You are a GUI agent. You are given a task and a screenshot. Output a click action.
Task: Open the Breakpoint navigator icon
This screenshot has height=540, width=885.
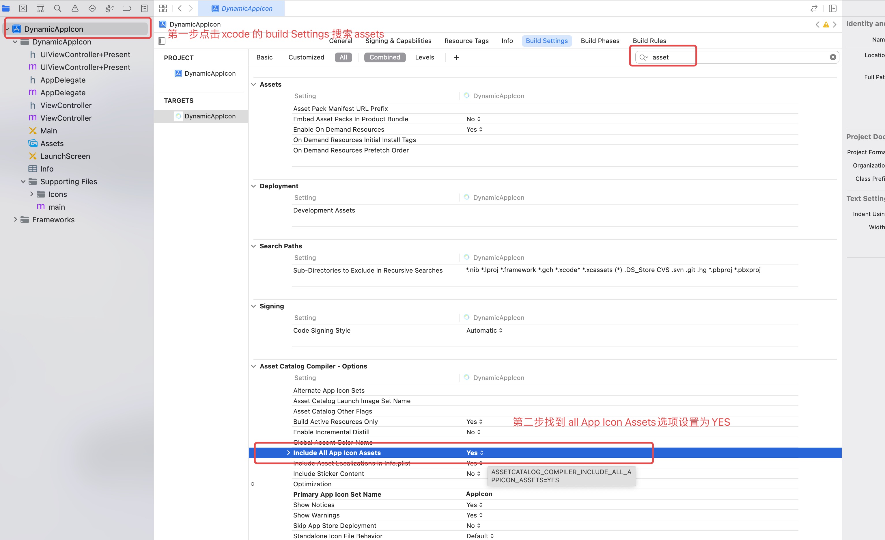pos(127,8)
